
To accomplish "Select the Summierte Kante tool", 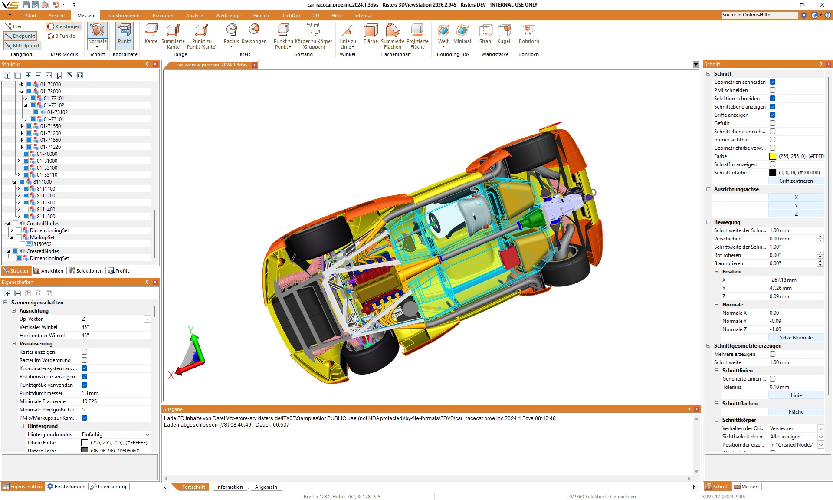I will pyautogui.click(x=173, y=36).
